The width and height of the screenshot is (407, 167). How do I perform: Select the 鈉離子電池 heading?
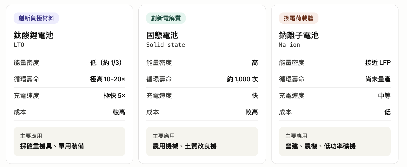coord(299,35)
